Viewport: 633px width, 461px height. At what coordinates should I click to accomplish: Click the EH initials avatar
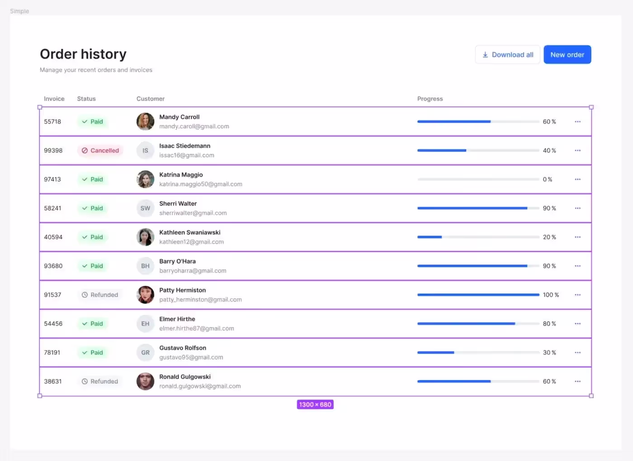(x=145, y=324)
